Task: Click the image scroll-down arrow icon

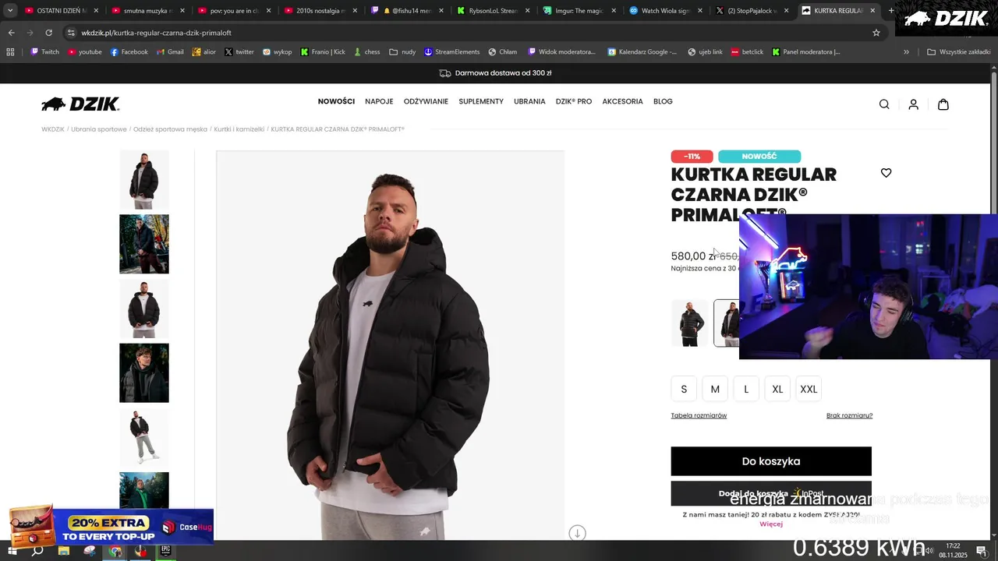Action: tap(577, 533)
